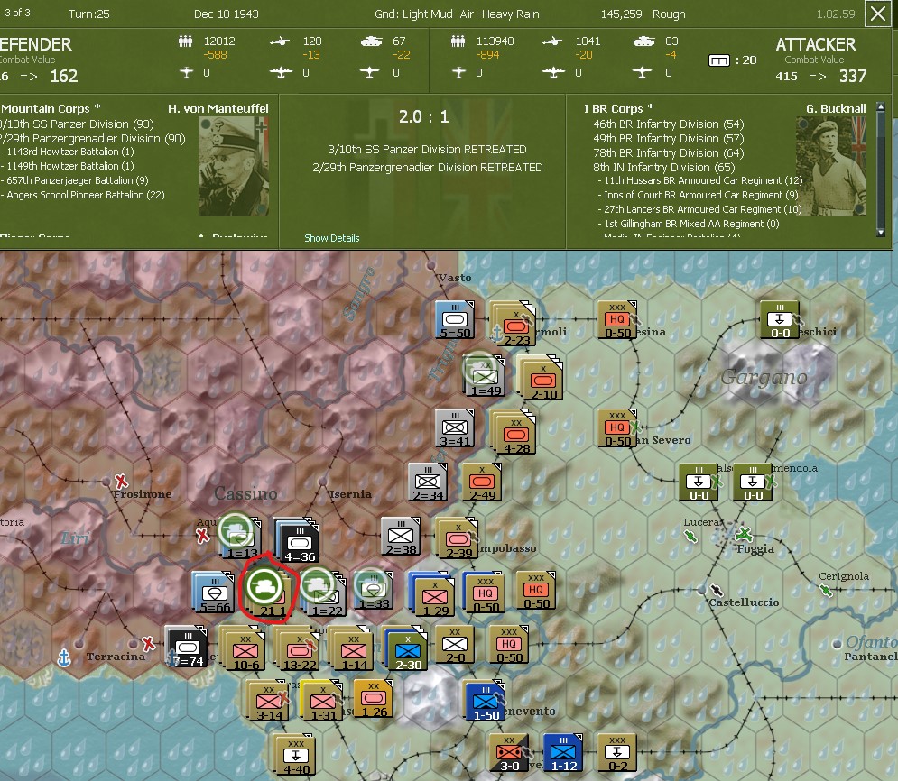Click G. Bucknall's commander portrait
This screenshot has height=781, width=898.
point(831,167)
